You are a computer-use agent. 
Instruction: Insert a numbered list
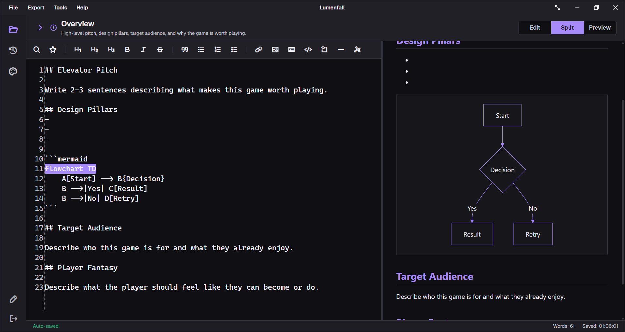click(x=217, y=49)
